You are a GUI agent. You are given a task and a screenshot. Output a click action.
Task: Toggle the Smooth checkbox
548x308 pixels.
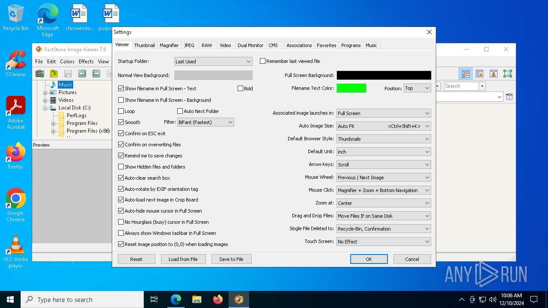pos(121,122)
